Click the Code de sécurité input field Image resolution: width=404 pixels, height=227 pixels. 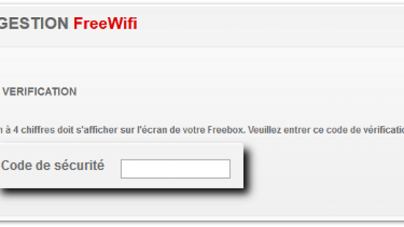tap(175, 169)
